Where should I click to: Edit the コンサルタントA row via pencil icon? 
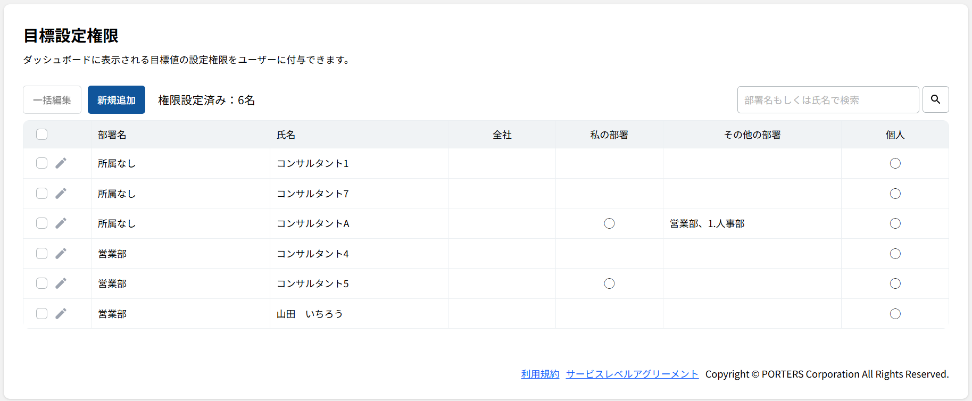[x=61, y=223]
